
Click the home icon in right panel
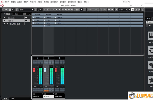point(150,25)
